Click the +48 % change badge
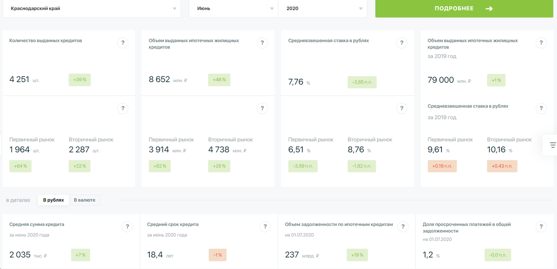The image size is (557, 269). (219, 80)
